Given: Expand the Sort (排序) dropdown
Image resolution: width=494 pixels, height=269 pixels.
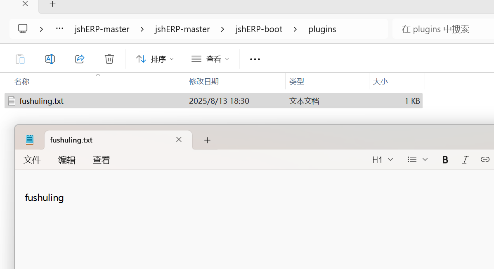Looking at the screenshot, I should pyautogui.click(x=155, y=59).
